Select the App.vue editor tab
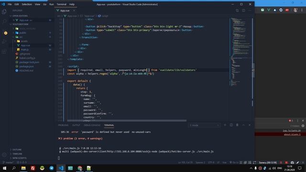The image size is (306, 172). point(65,11)
